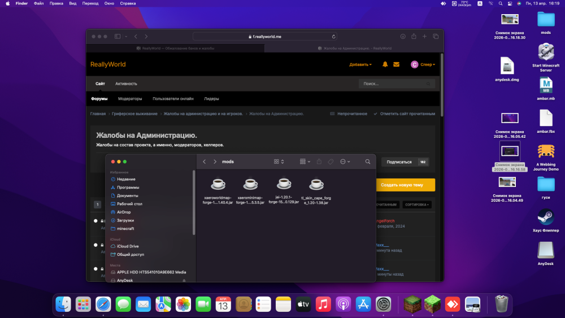Change Finder icon view mode selector
This screenshot has width=565, height=318.
(x=279, y=162)
